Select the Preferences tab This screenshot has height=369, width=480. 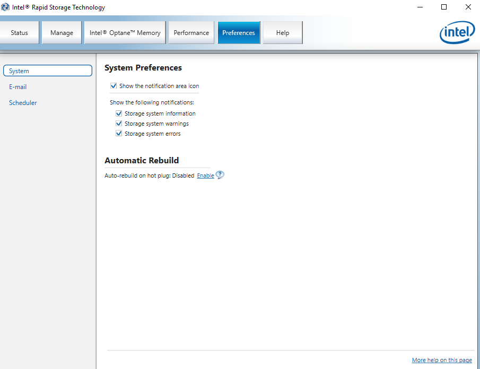239,33
